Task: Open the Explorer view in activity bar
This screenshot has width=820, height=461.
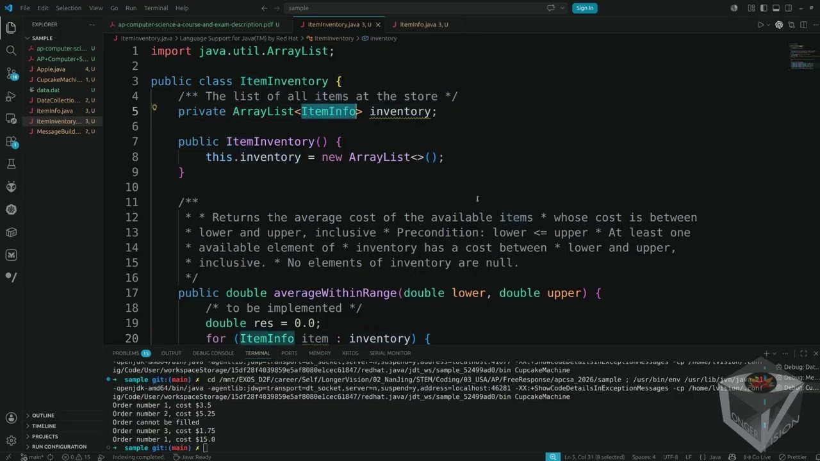Action: (11, 28)
